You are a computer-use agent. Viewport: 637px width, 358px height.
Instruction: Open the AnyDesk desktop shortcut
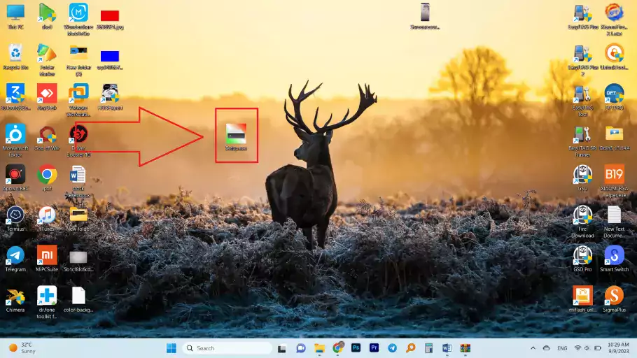coord(47,94)
